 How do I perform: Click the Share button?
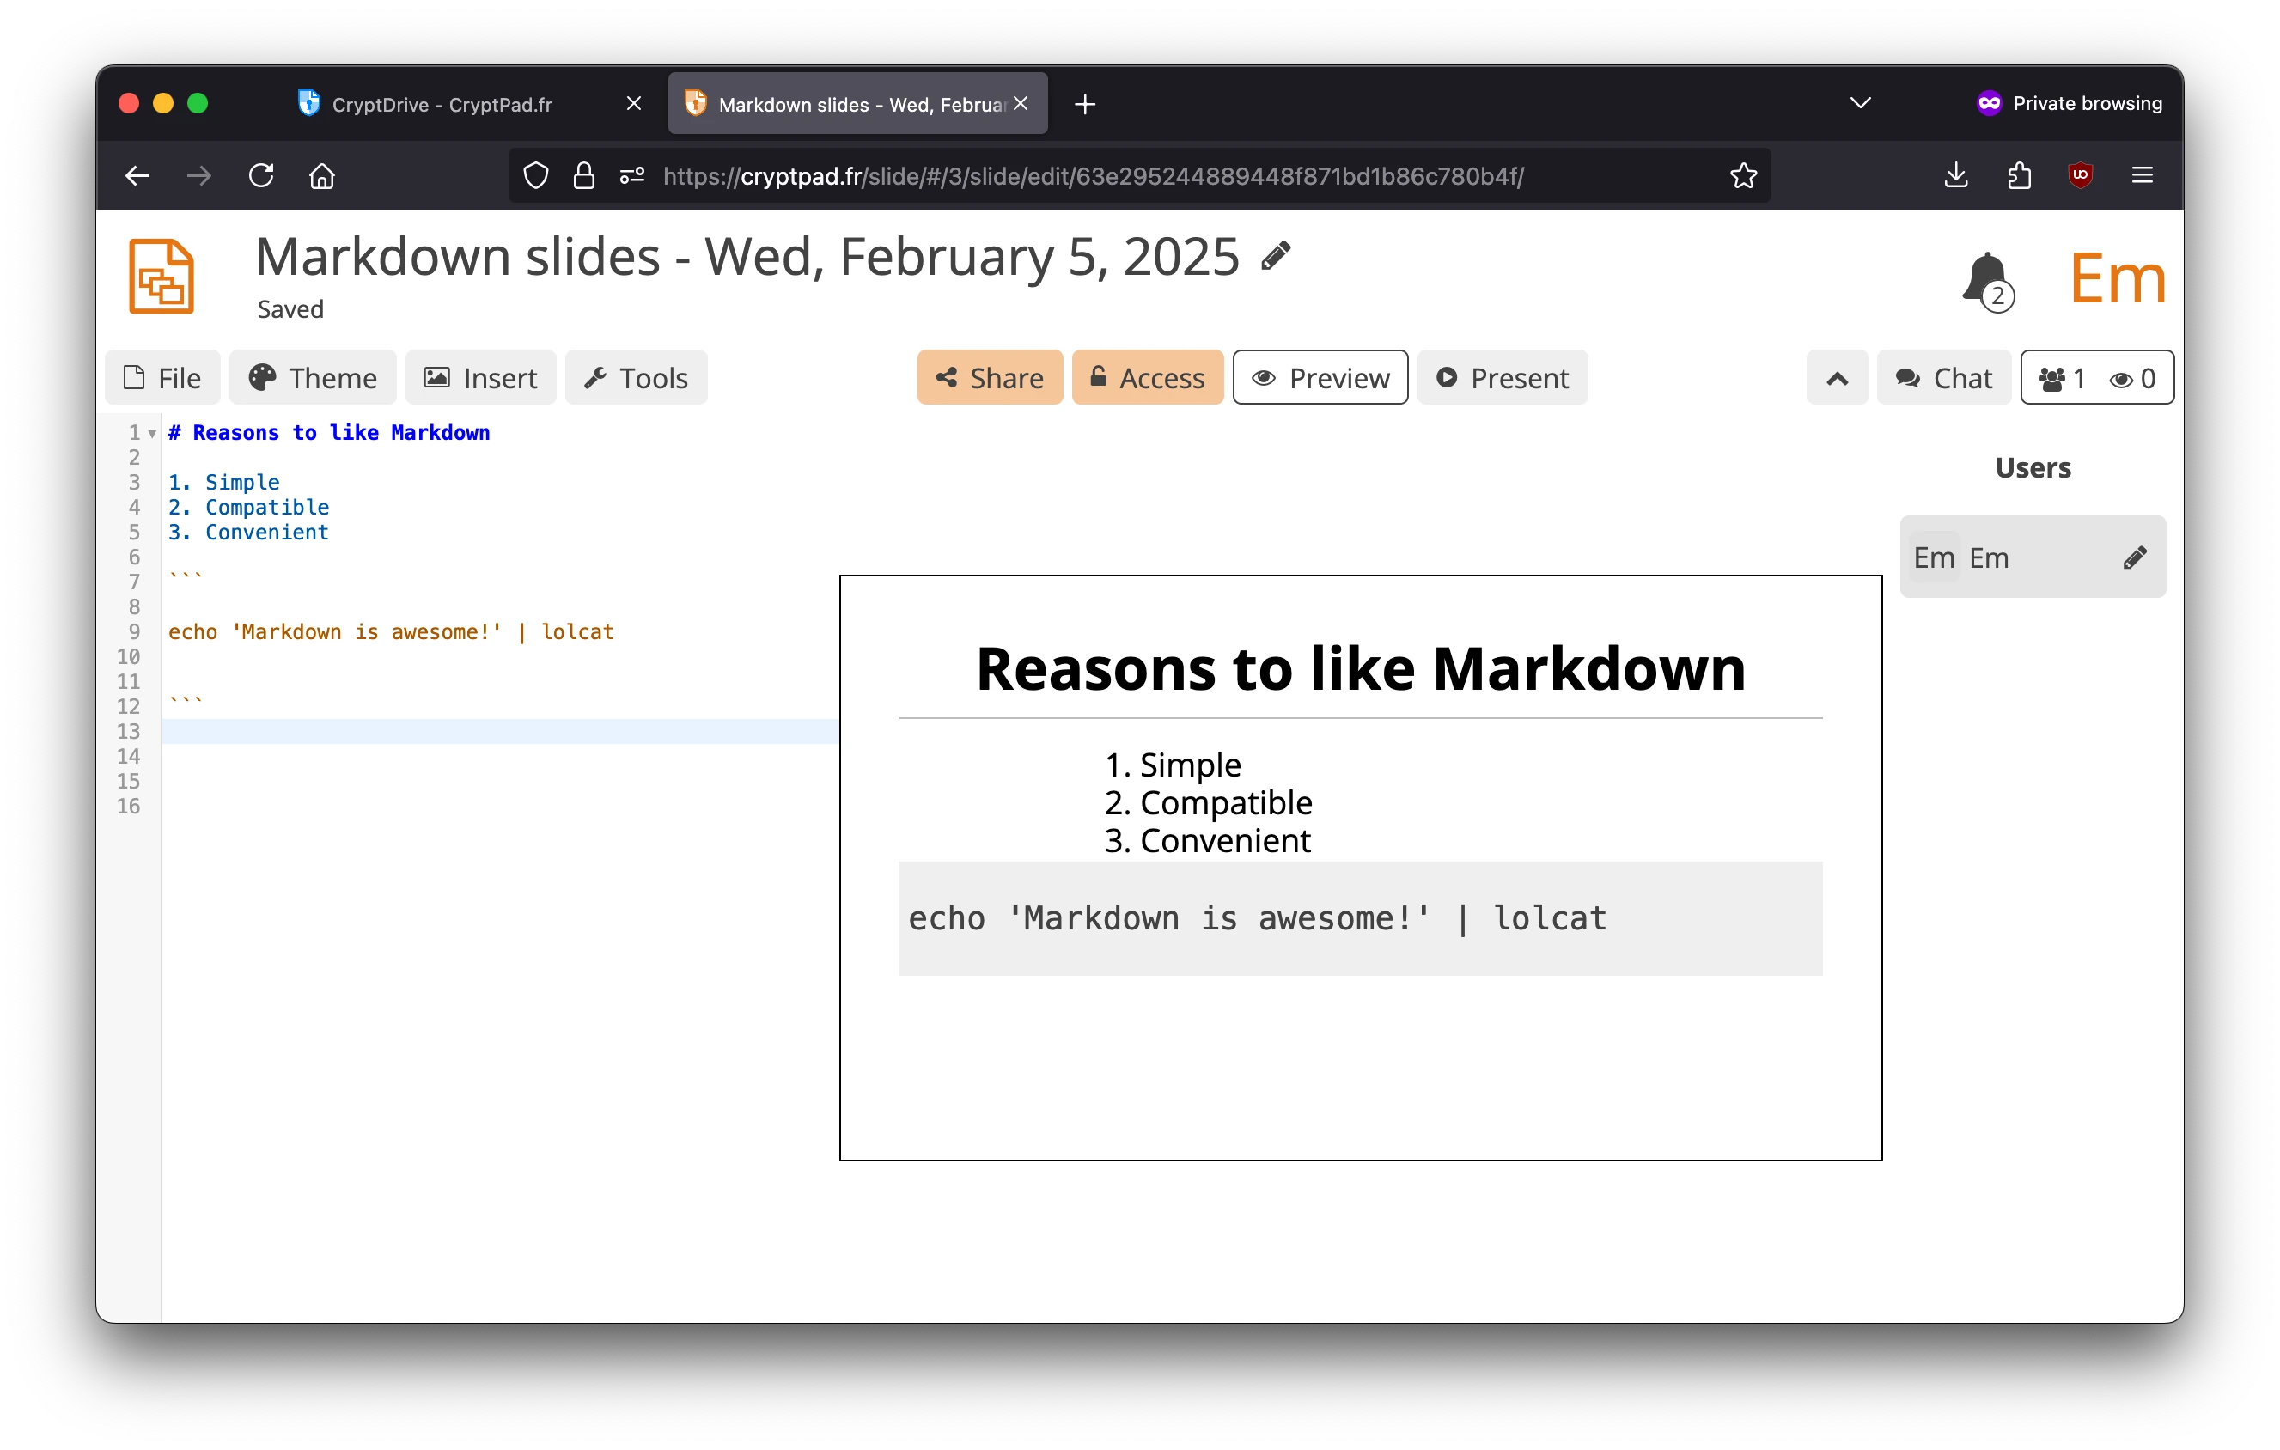pos(990,377)
